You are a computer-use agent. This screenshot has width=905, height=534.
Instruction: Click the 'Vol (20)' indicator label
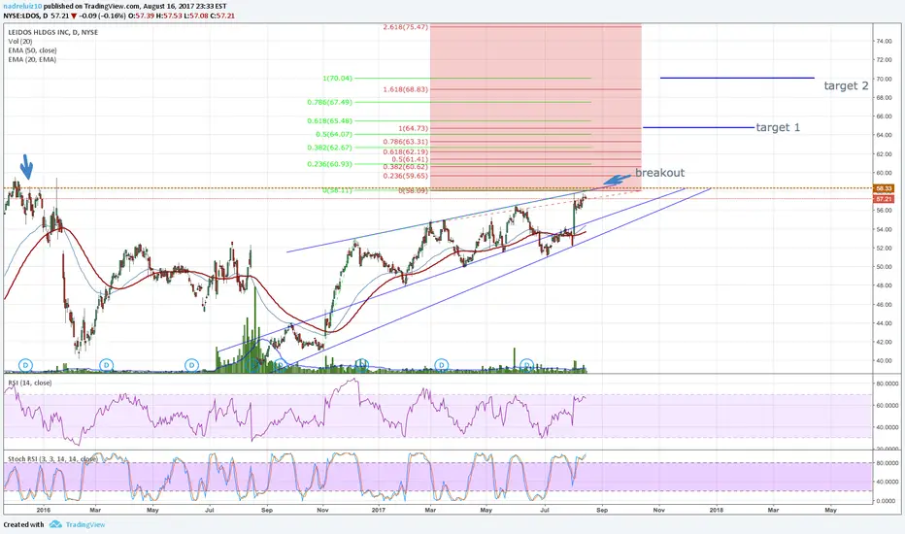(x=20, y=42)
